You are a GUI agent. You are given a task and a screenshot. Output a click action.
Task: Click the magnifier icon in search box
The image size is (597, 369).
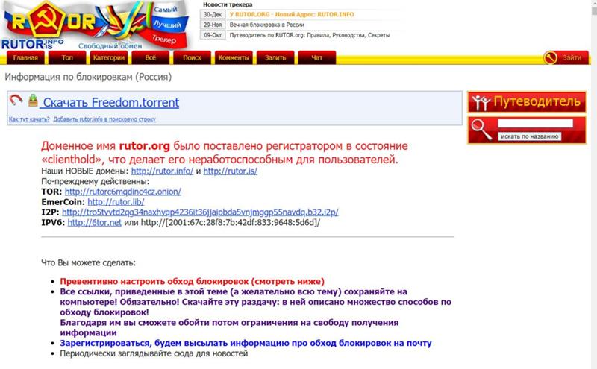pos(481,128)
